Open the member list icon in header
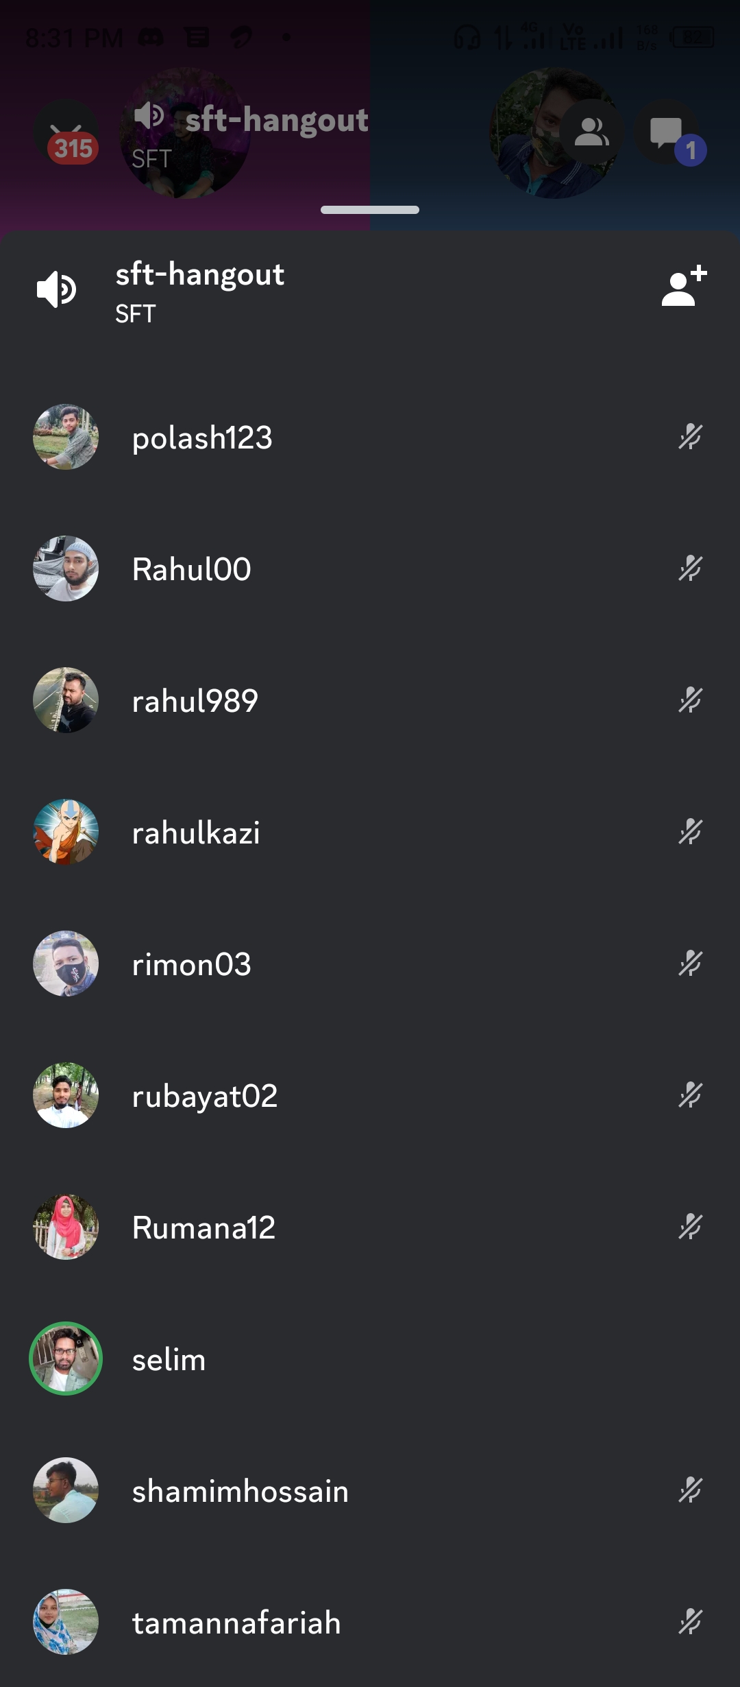740x1687 pixels. point(592,132)
